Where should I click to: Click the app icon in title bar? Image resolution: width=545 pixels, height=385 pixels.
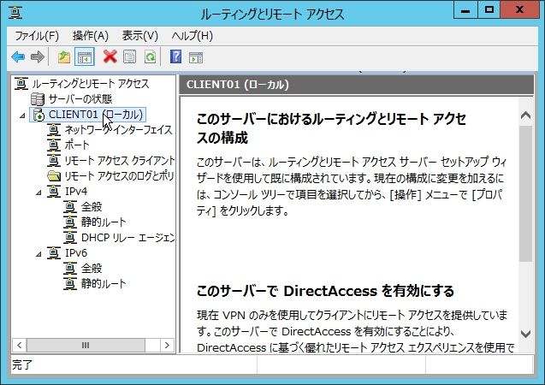click(15, 13)
